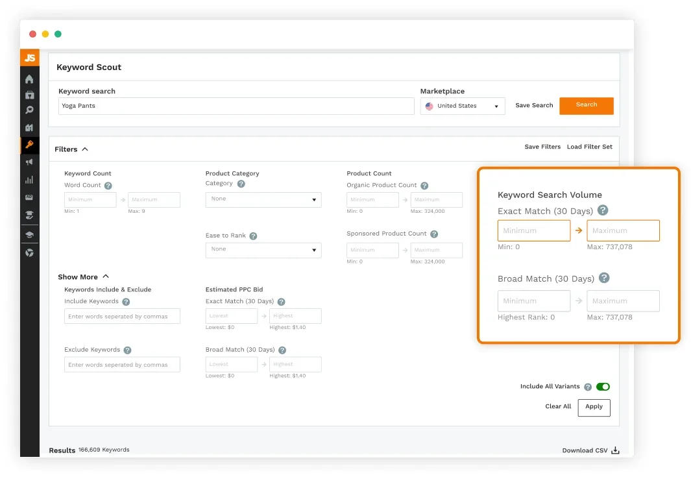Open the graduate hand sidebar icon

29,215
